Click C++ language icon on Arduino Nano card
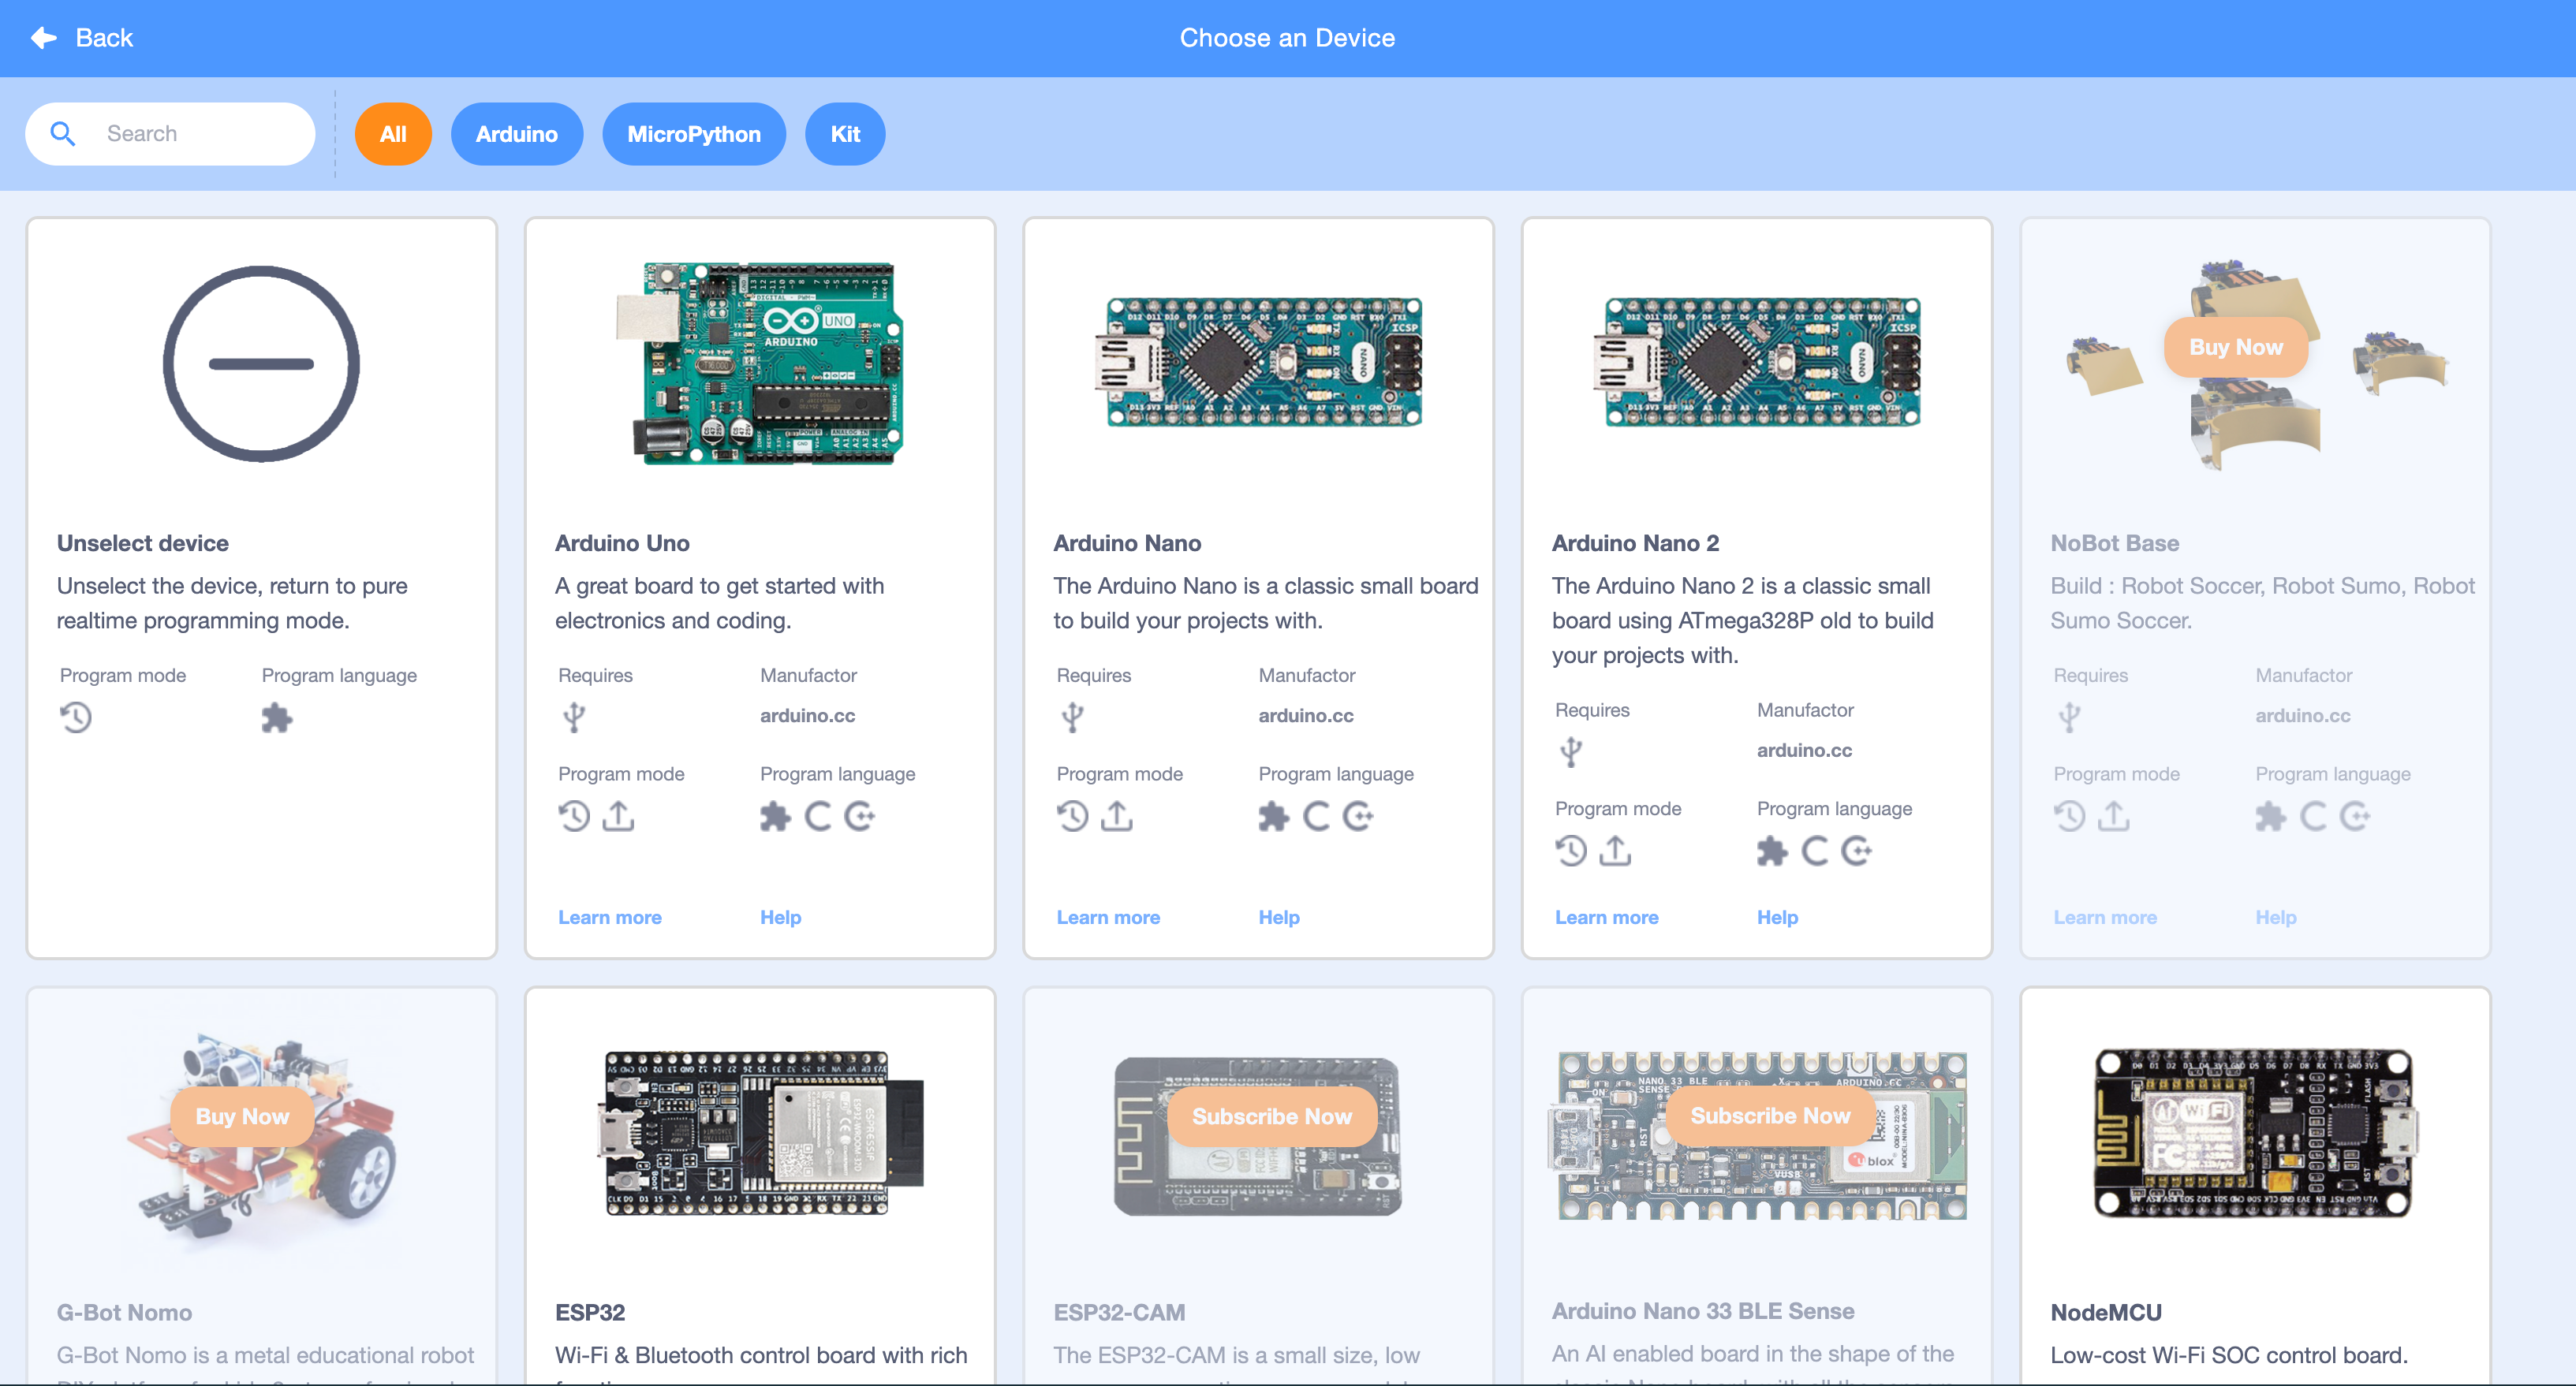The height and width of the screenshot is (1386, 2576). point(1358,817)
